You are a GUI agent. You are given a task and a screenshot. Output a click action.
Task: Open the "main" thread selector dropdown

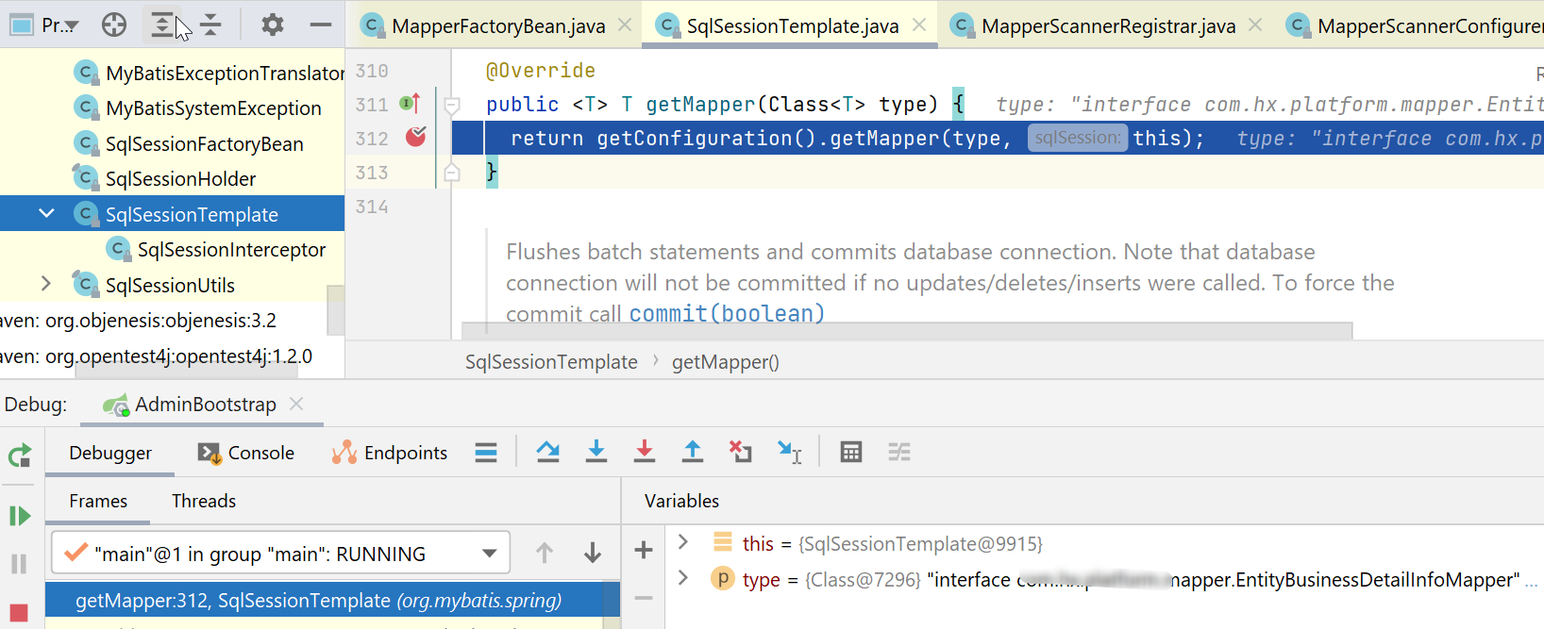[x=280, y=553]
